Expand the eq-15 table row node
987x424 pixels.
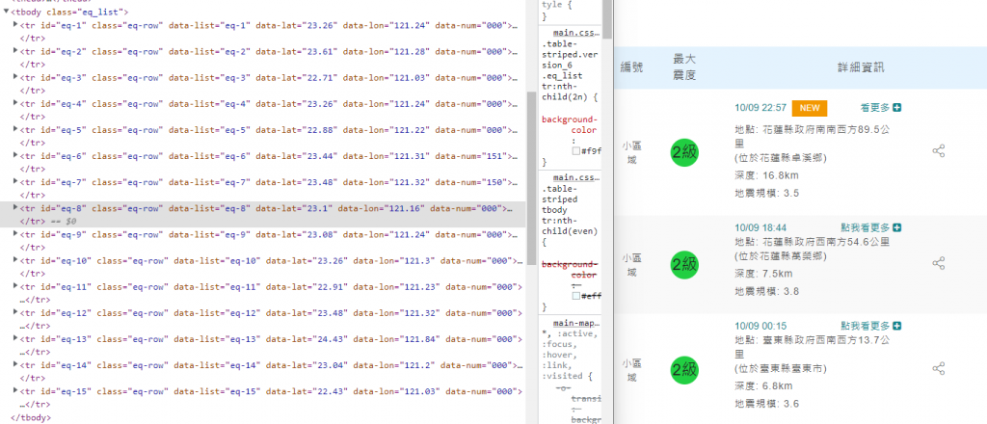(15, 390)
